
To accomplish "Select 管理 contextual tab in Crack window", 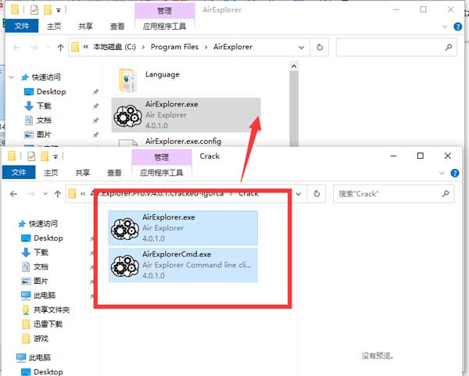I will pos(162,157).
